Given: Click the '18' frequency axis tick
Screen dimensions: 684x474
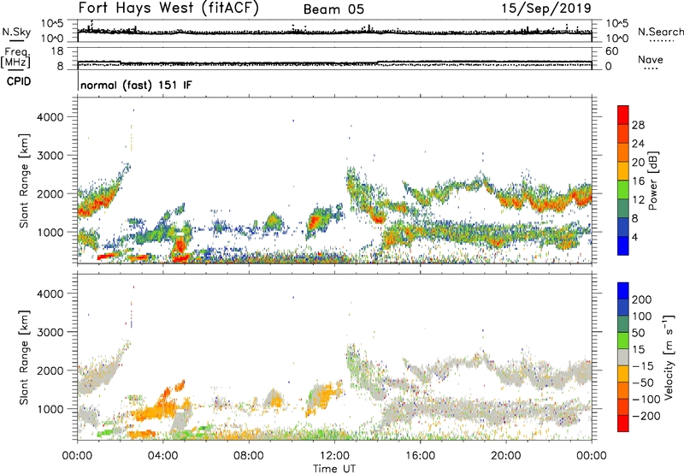Looking at the screenshot, I should pyautogui.click(x=57, y=51).
